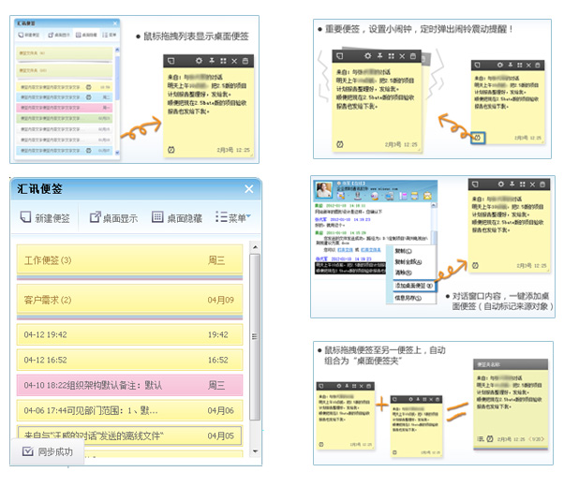This screenshot has height=487, width=564.
Task: Click delete icon on the note beside chat window
Action: tap(542, 184)
